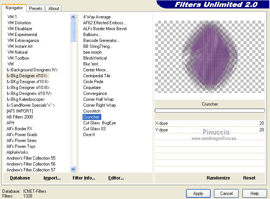Click the Database button
The width and height of the screenshot is (270, 199).
20,178
